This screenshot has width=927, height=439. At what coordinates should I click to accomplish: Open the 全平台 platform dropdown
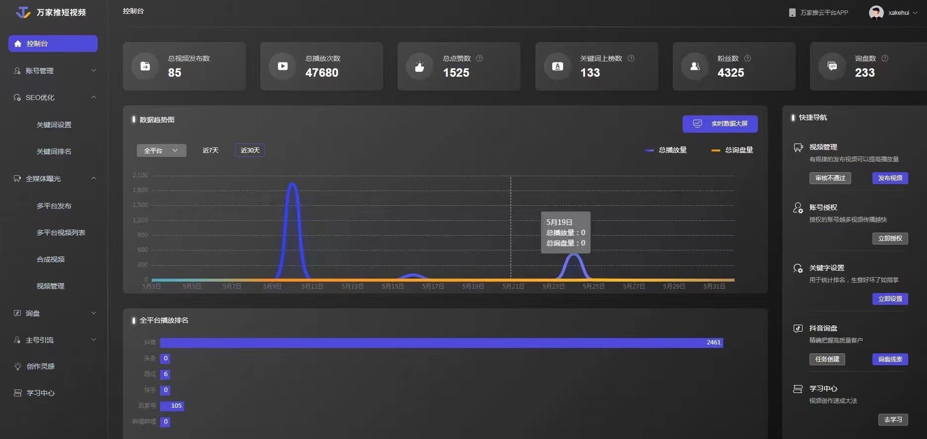pos(161,150)
